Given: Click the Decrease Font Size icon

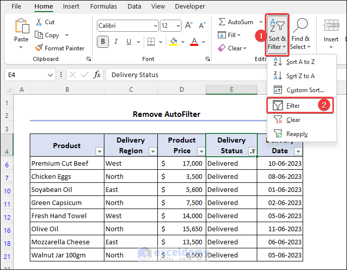Looking at the screenshot, I should click(202, 25).
